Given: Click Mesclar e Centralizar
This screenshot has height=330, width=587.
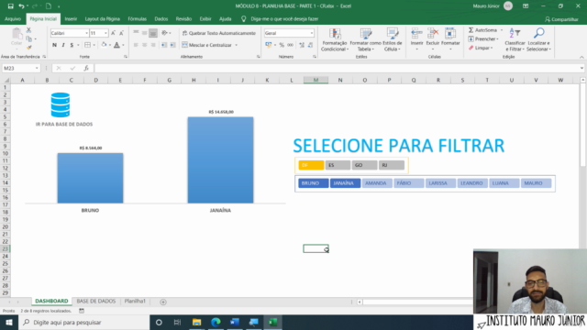Looking at the screenshot, I should tap(207, 45).
